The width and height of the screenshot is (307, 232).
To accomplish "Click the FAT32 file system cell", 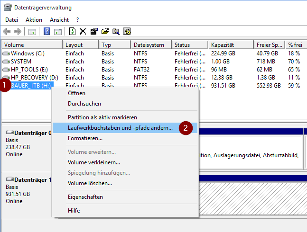I will [141, 70].
